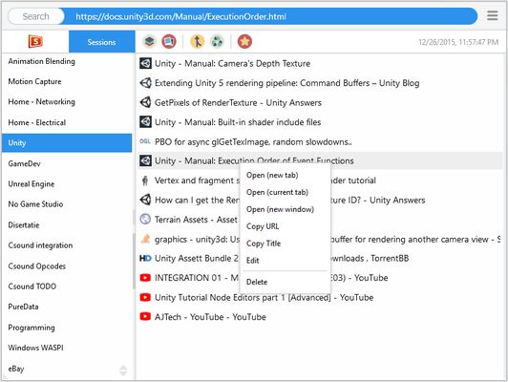Click globe favicon of Terrain Assets entry

pos(145,220)
